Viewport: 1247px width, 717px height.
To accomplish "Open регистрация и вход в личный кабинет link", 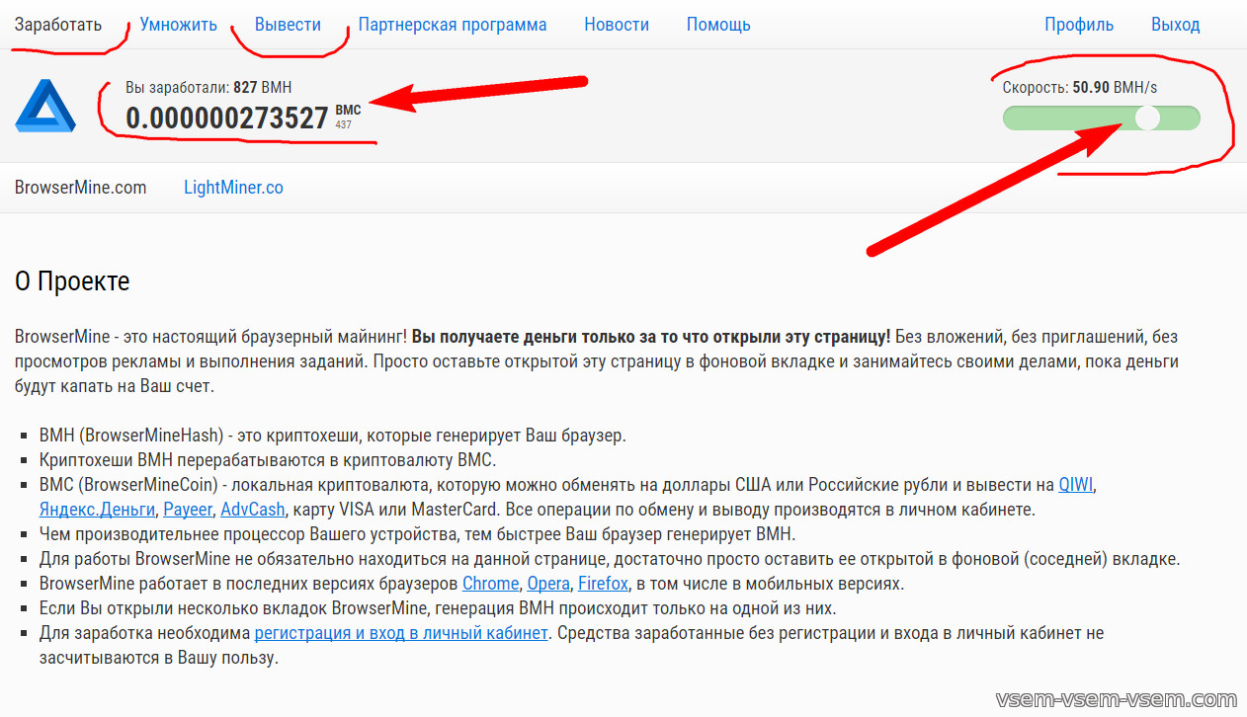I will [401, 633].
